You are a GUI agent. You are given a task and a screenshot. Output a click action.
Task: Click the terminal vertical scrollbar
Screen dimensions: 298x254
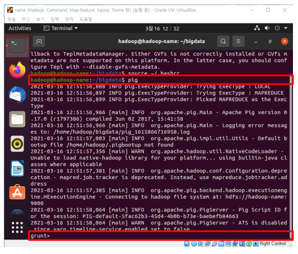(291, 158)
